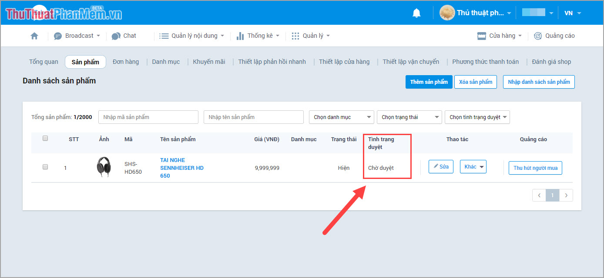Viewport: 604px width, 278px height.
Task: Check the select-all checkbox in the table header
Action: pos(45,138)
